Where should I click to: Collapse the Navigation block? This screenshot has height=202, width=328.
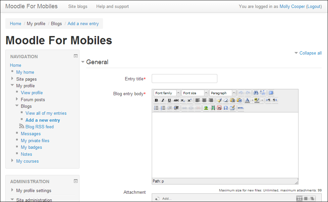point(76,56)
